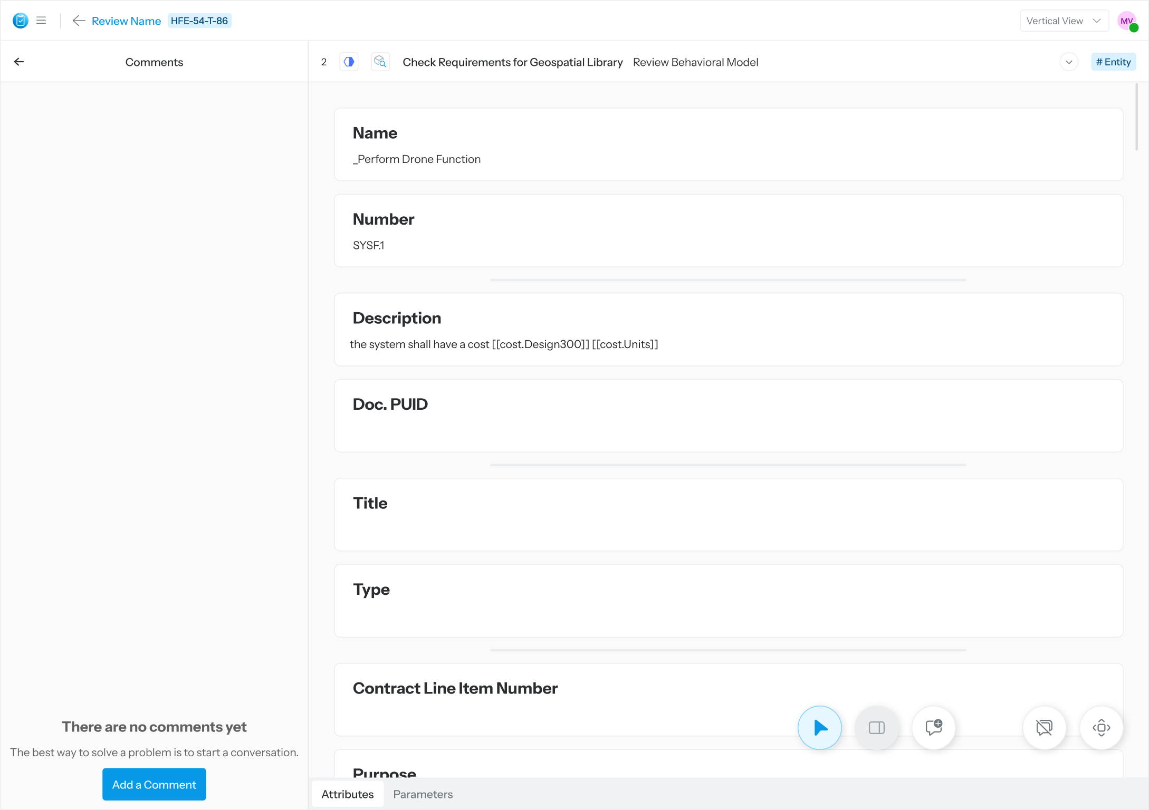Click the add comment bubble icon

tap(933, 728)
